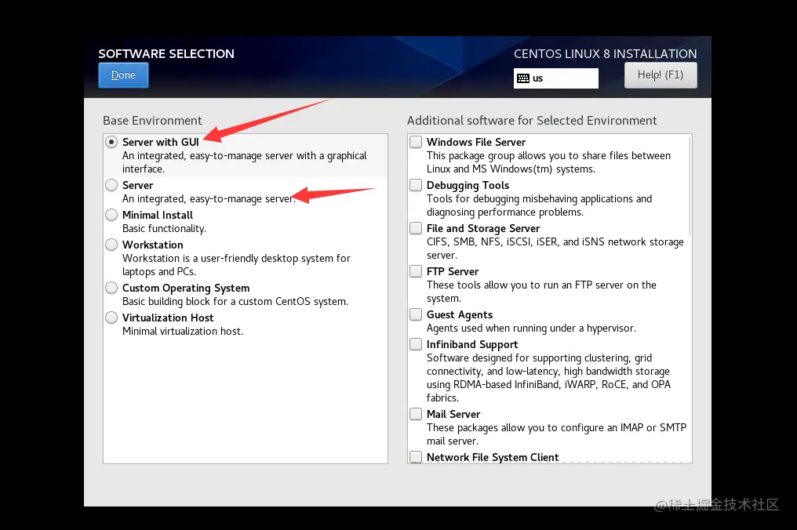Click the 'Debugging Tools' label
Image resolution: width=797 pixels, height=530 pixels.
coord(468,186)
